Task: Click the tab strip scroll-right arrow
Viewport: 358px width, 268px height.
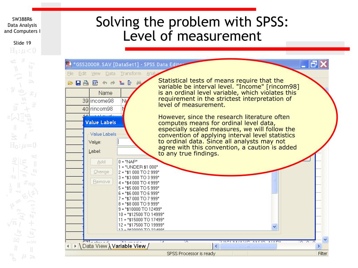Action: (75, 246)
